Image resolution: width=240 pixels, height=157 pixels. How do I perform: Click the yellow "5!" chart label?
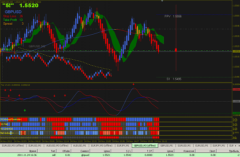click(x=8, y=5)
